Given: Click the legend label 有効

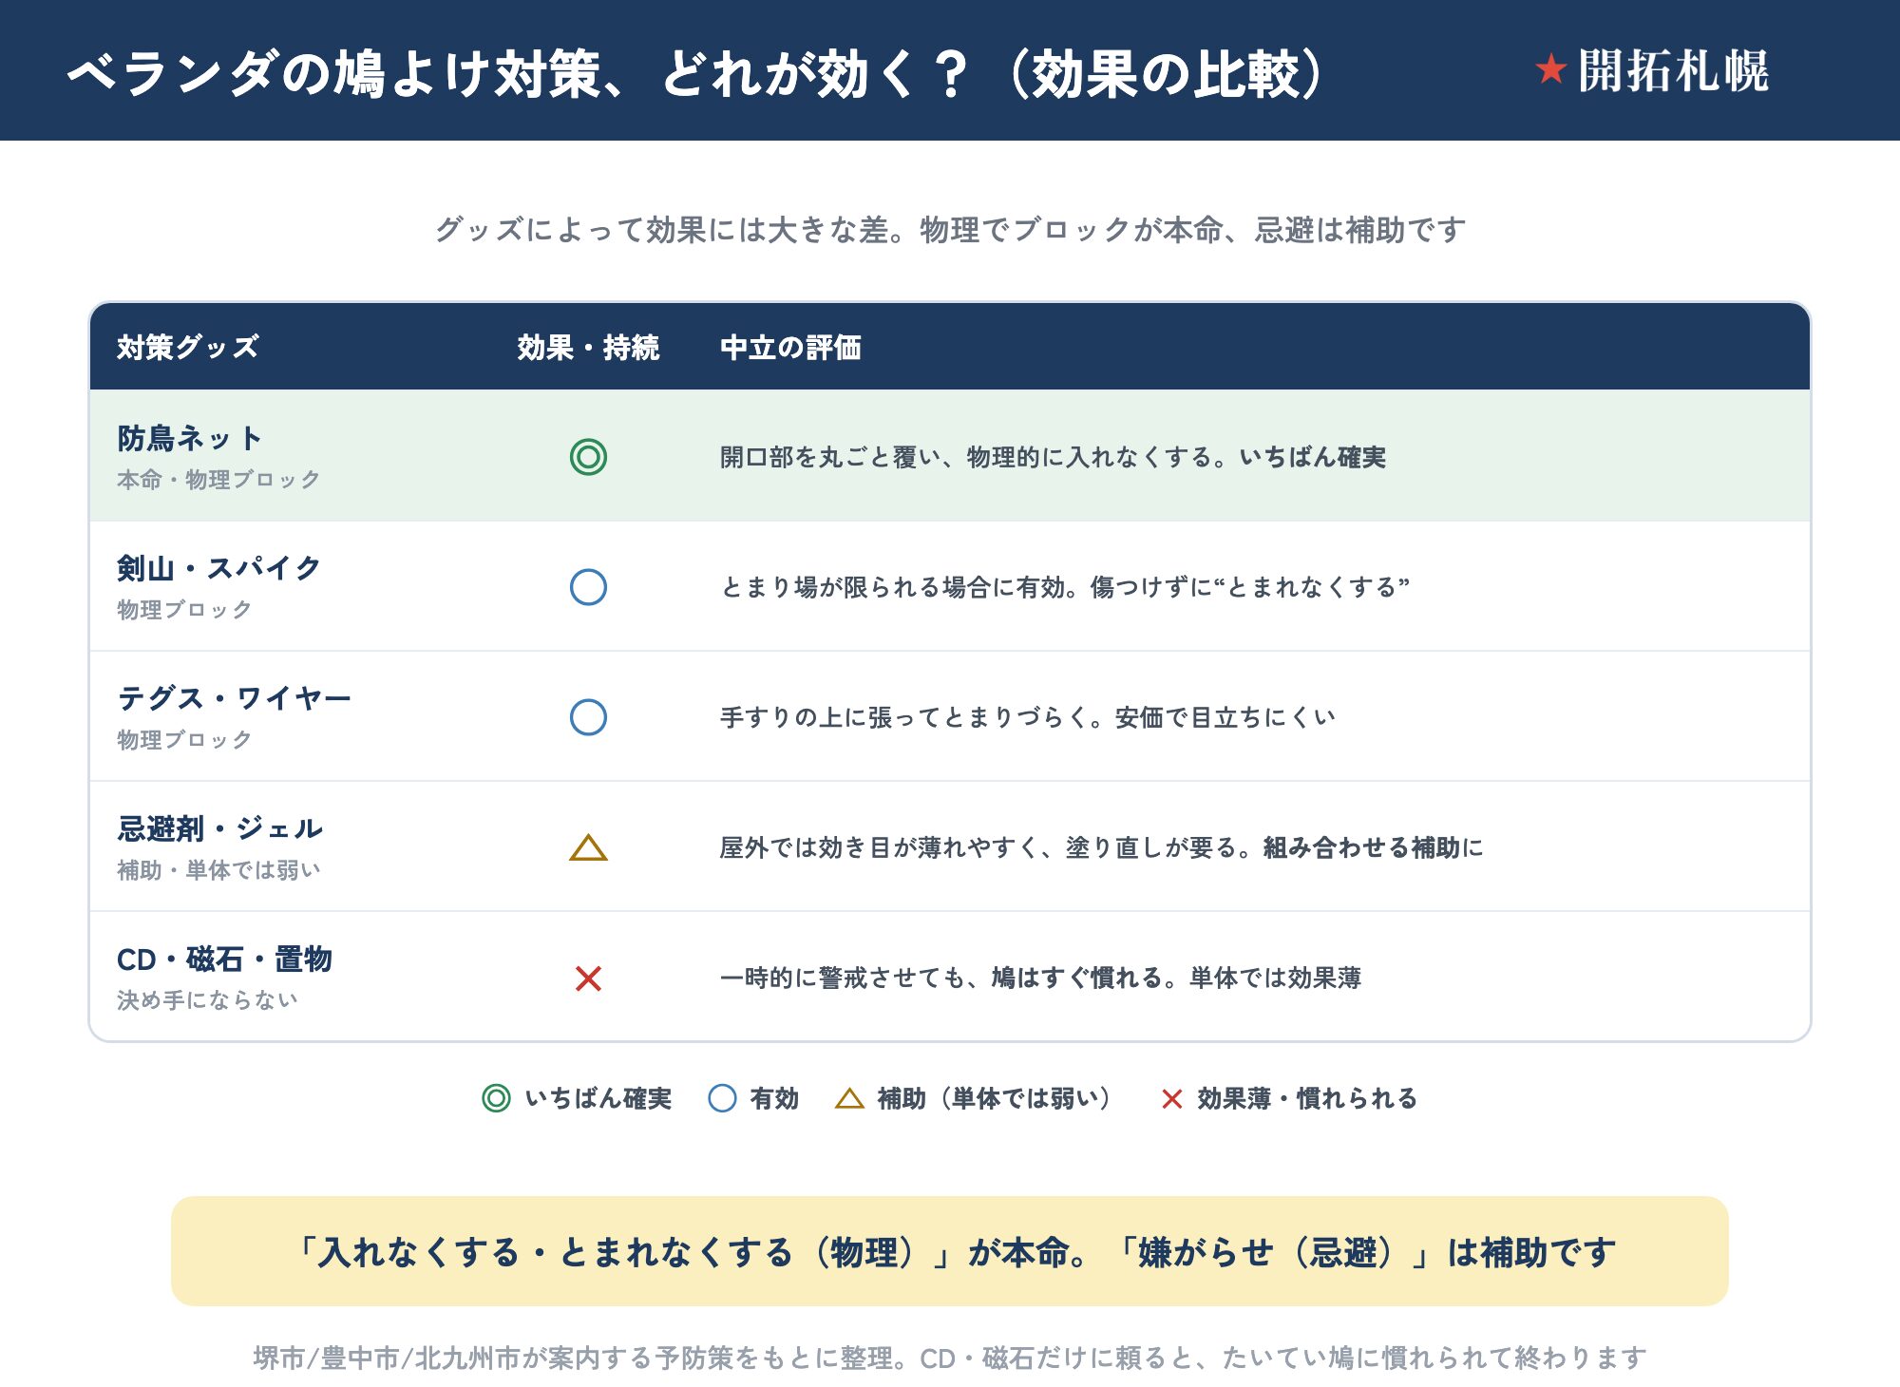Looking at the screenshot, I should [x=774, y=1098].
